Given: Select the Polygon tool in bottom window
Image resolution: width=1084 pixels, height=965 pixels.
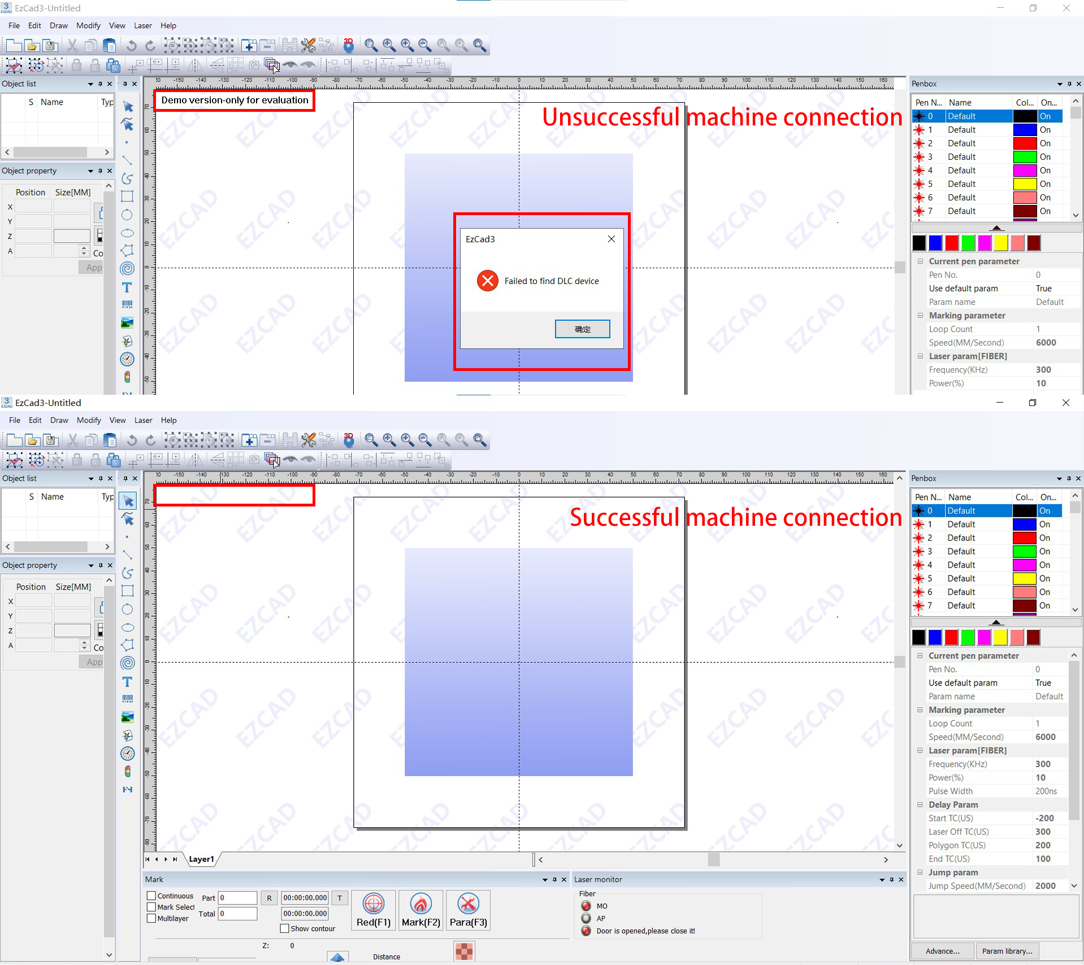Looking at the screenshot, I should point(128,645).
